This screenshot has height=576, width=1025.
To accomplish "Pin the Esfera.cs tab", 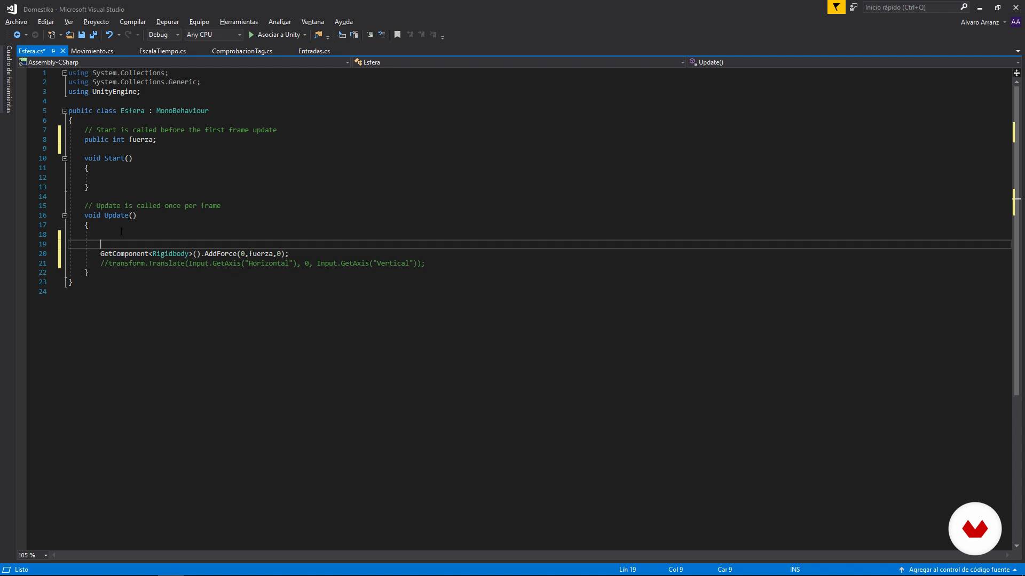I will tap(53, 51).
